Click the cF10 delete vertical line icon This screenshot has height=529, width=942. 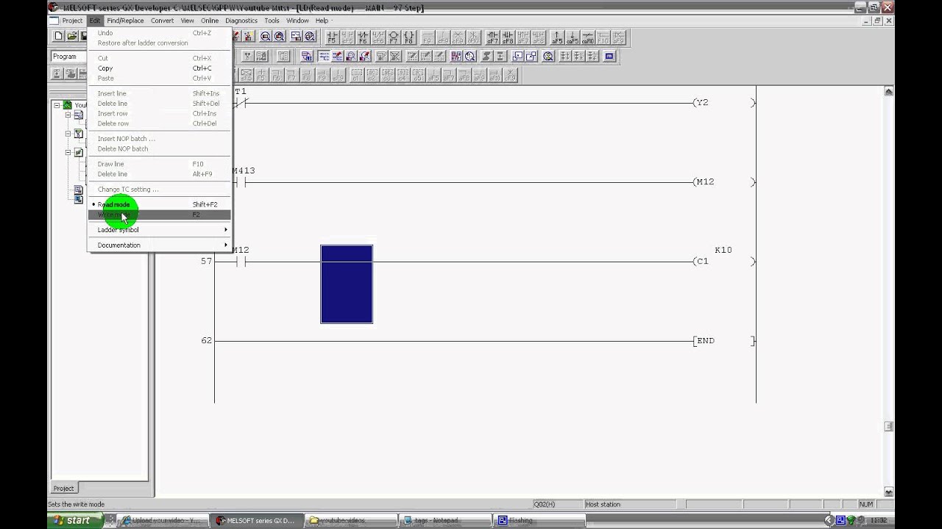[x=474, y=37]
